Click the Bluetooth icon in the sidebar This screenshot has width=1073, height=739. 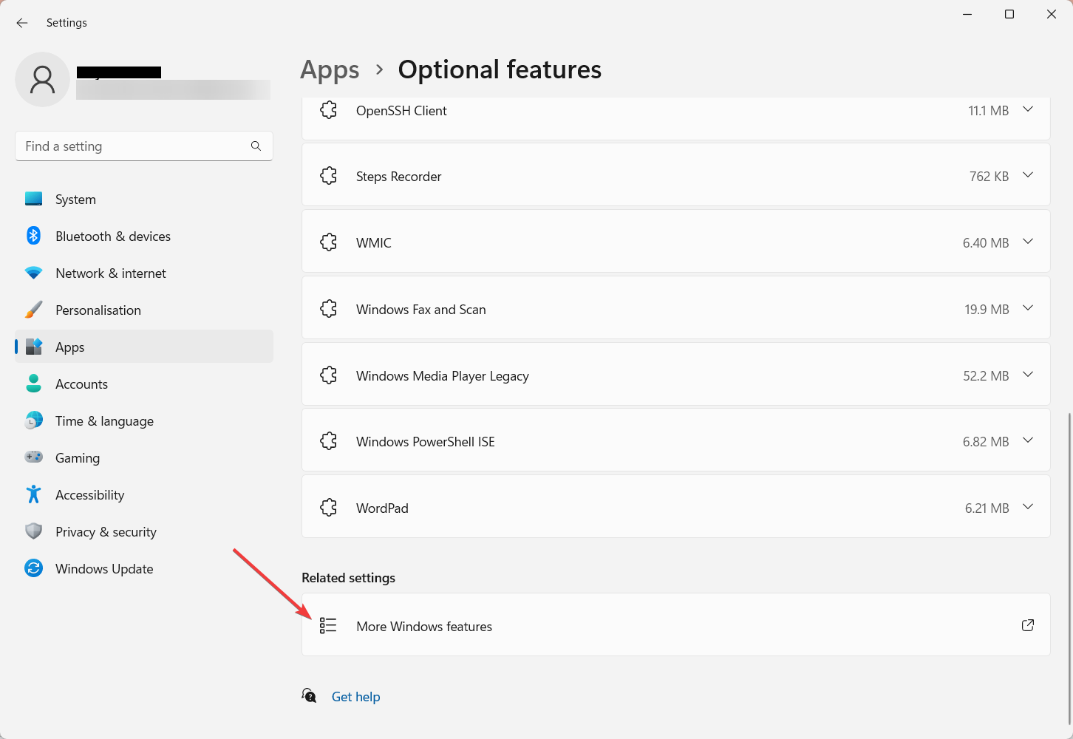point(33,236)
